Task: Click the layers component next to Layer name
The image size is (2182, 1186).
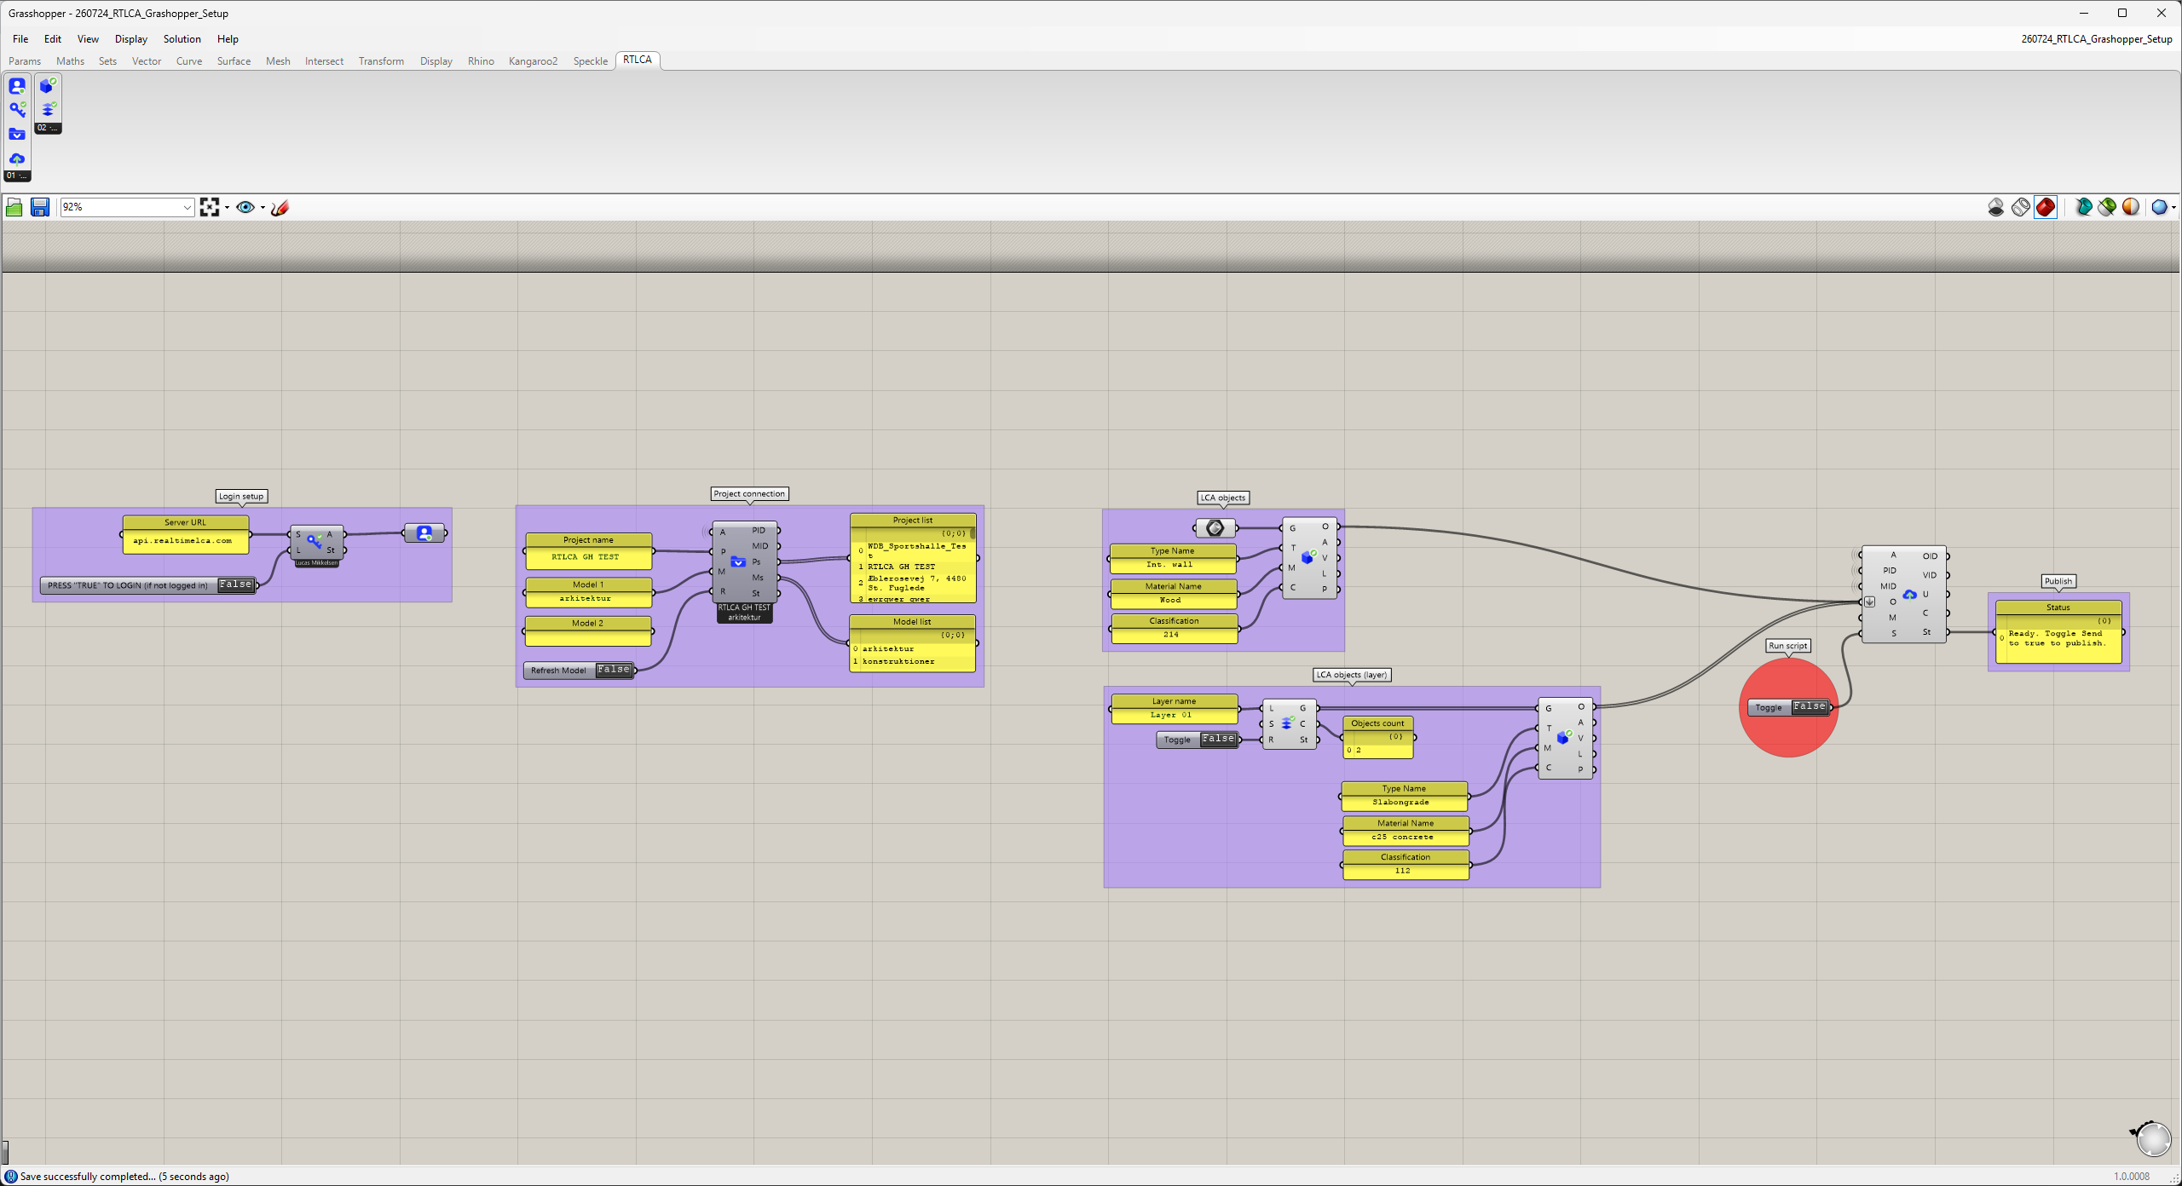Action: [1289, 724]
